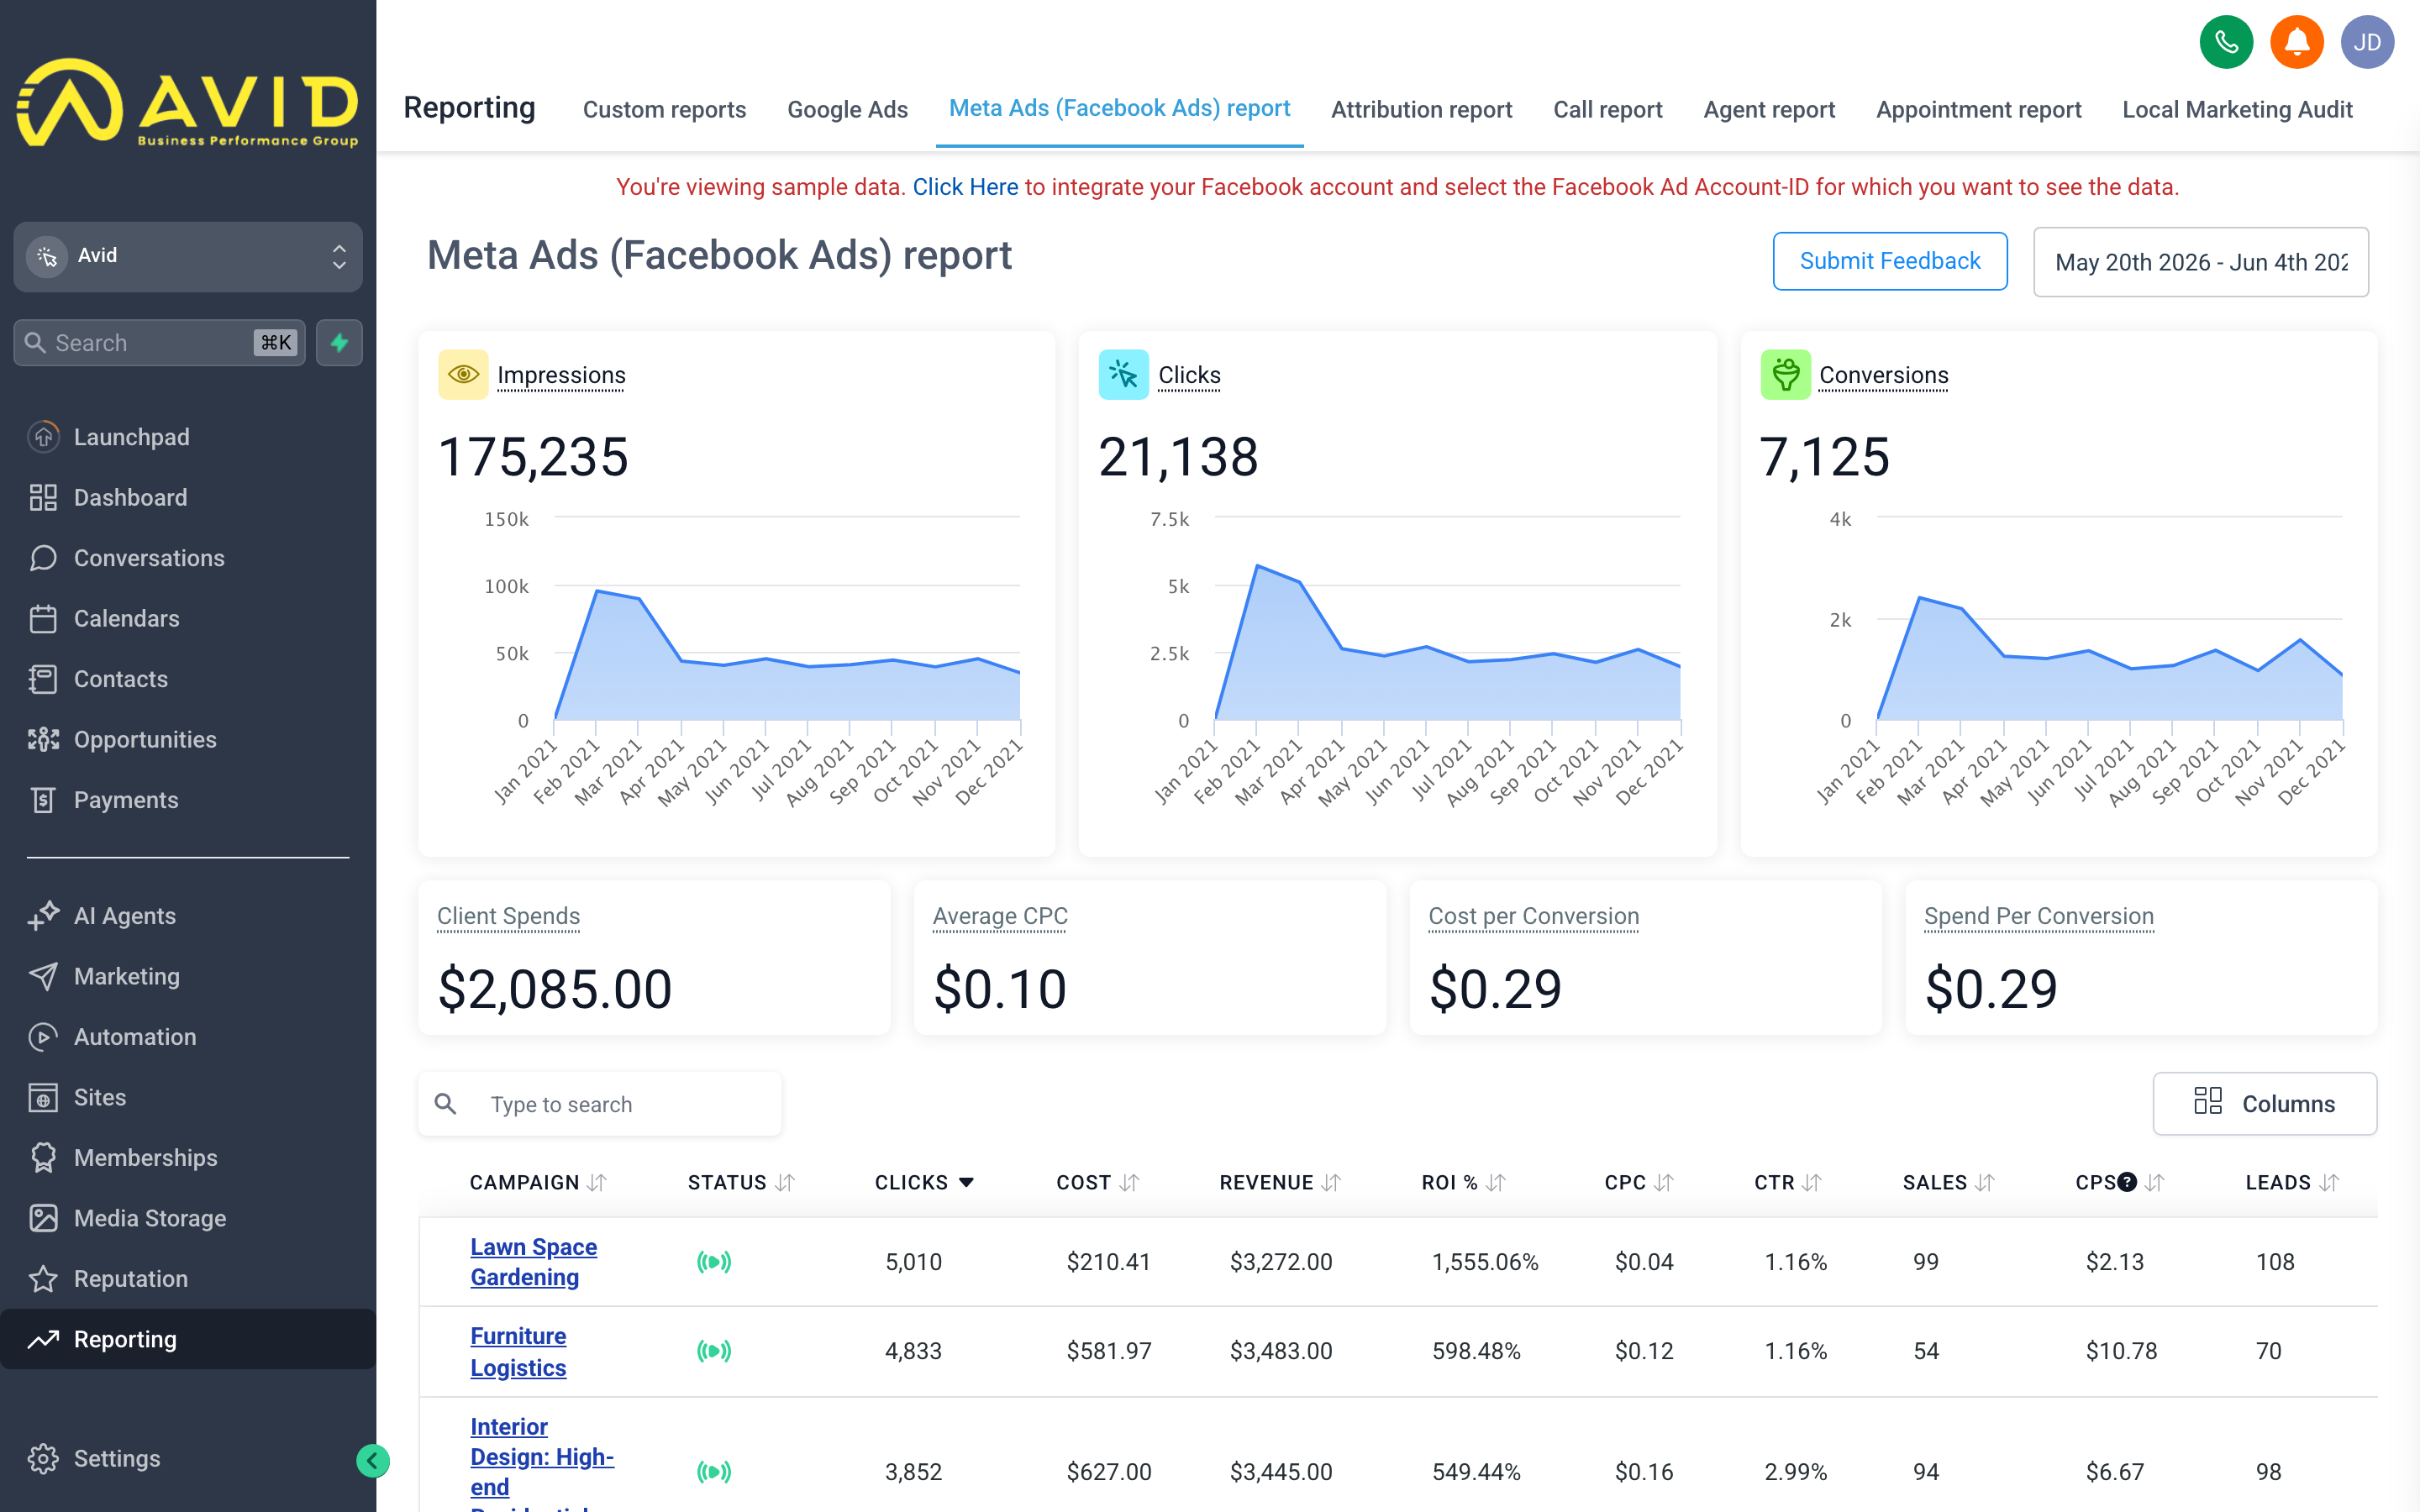Open Marketing in the sidebar
Image resolution: width=2420 pixels, height=1512 pixels.
(188, 976)
